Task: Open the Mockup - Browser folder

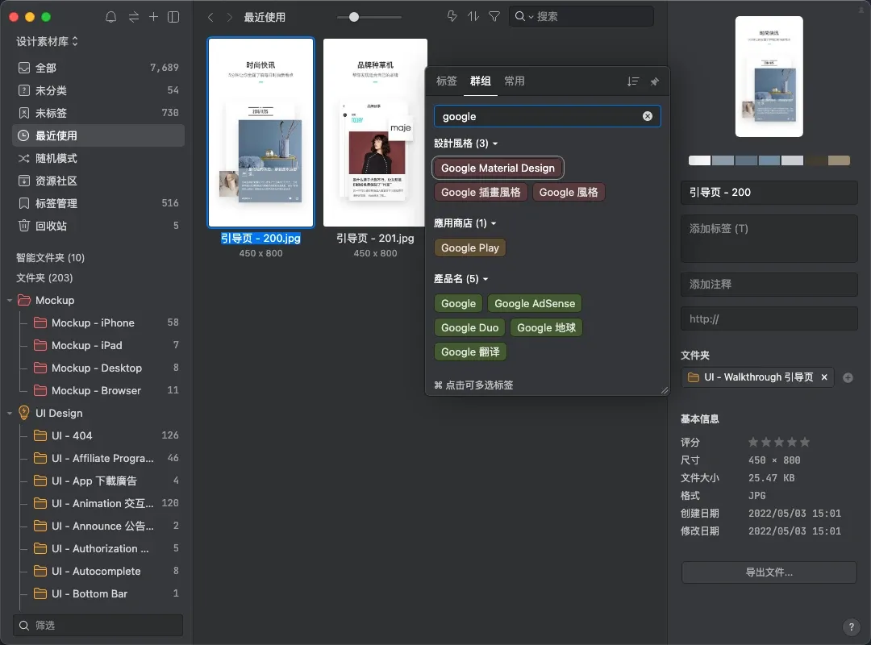Action: (106, 390)
